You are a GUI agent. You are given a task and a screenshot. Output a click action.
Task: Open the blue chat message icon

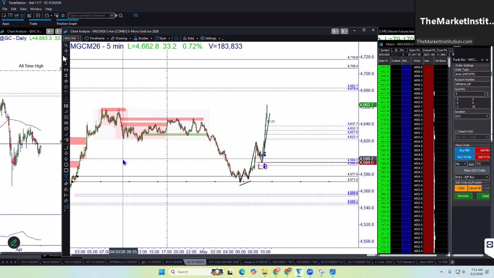135,16
